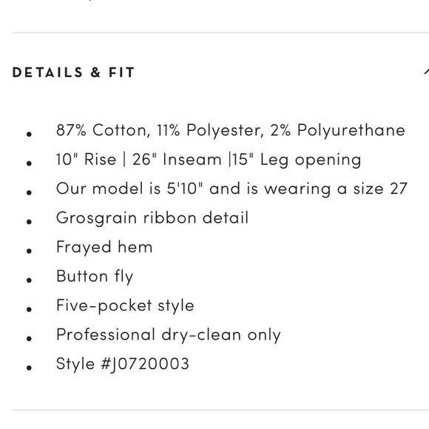Click the Frayed hem line

click(x=104, y=248)
